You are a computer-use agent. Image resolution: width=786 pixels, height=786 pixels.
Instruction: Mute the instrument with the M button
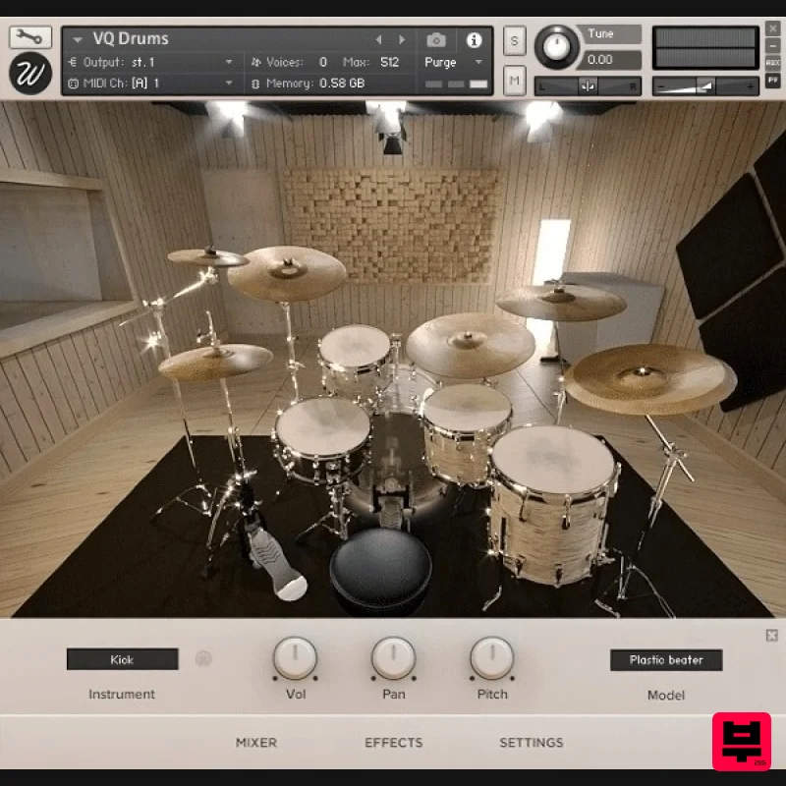(513, 83)
